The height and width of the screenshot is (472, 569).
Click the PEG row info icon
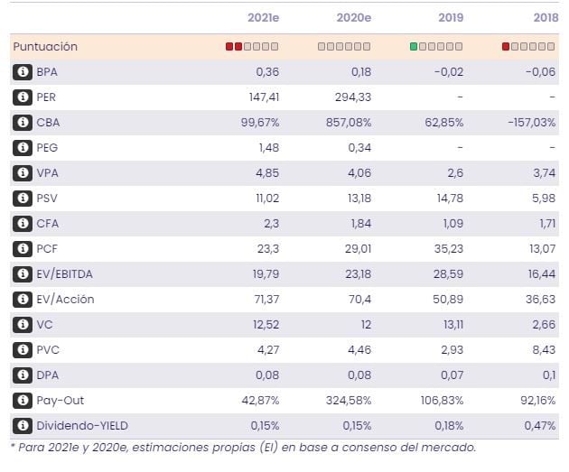23,147
